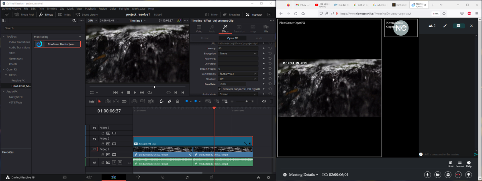The width and height of the screenshot is (482, 181).
Task: Click the Password input field
Action: coord(238,58)
